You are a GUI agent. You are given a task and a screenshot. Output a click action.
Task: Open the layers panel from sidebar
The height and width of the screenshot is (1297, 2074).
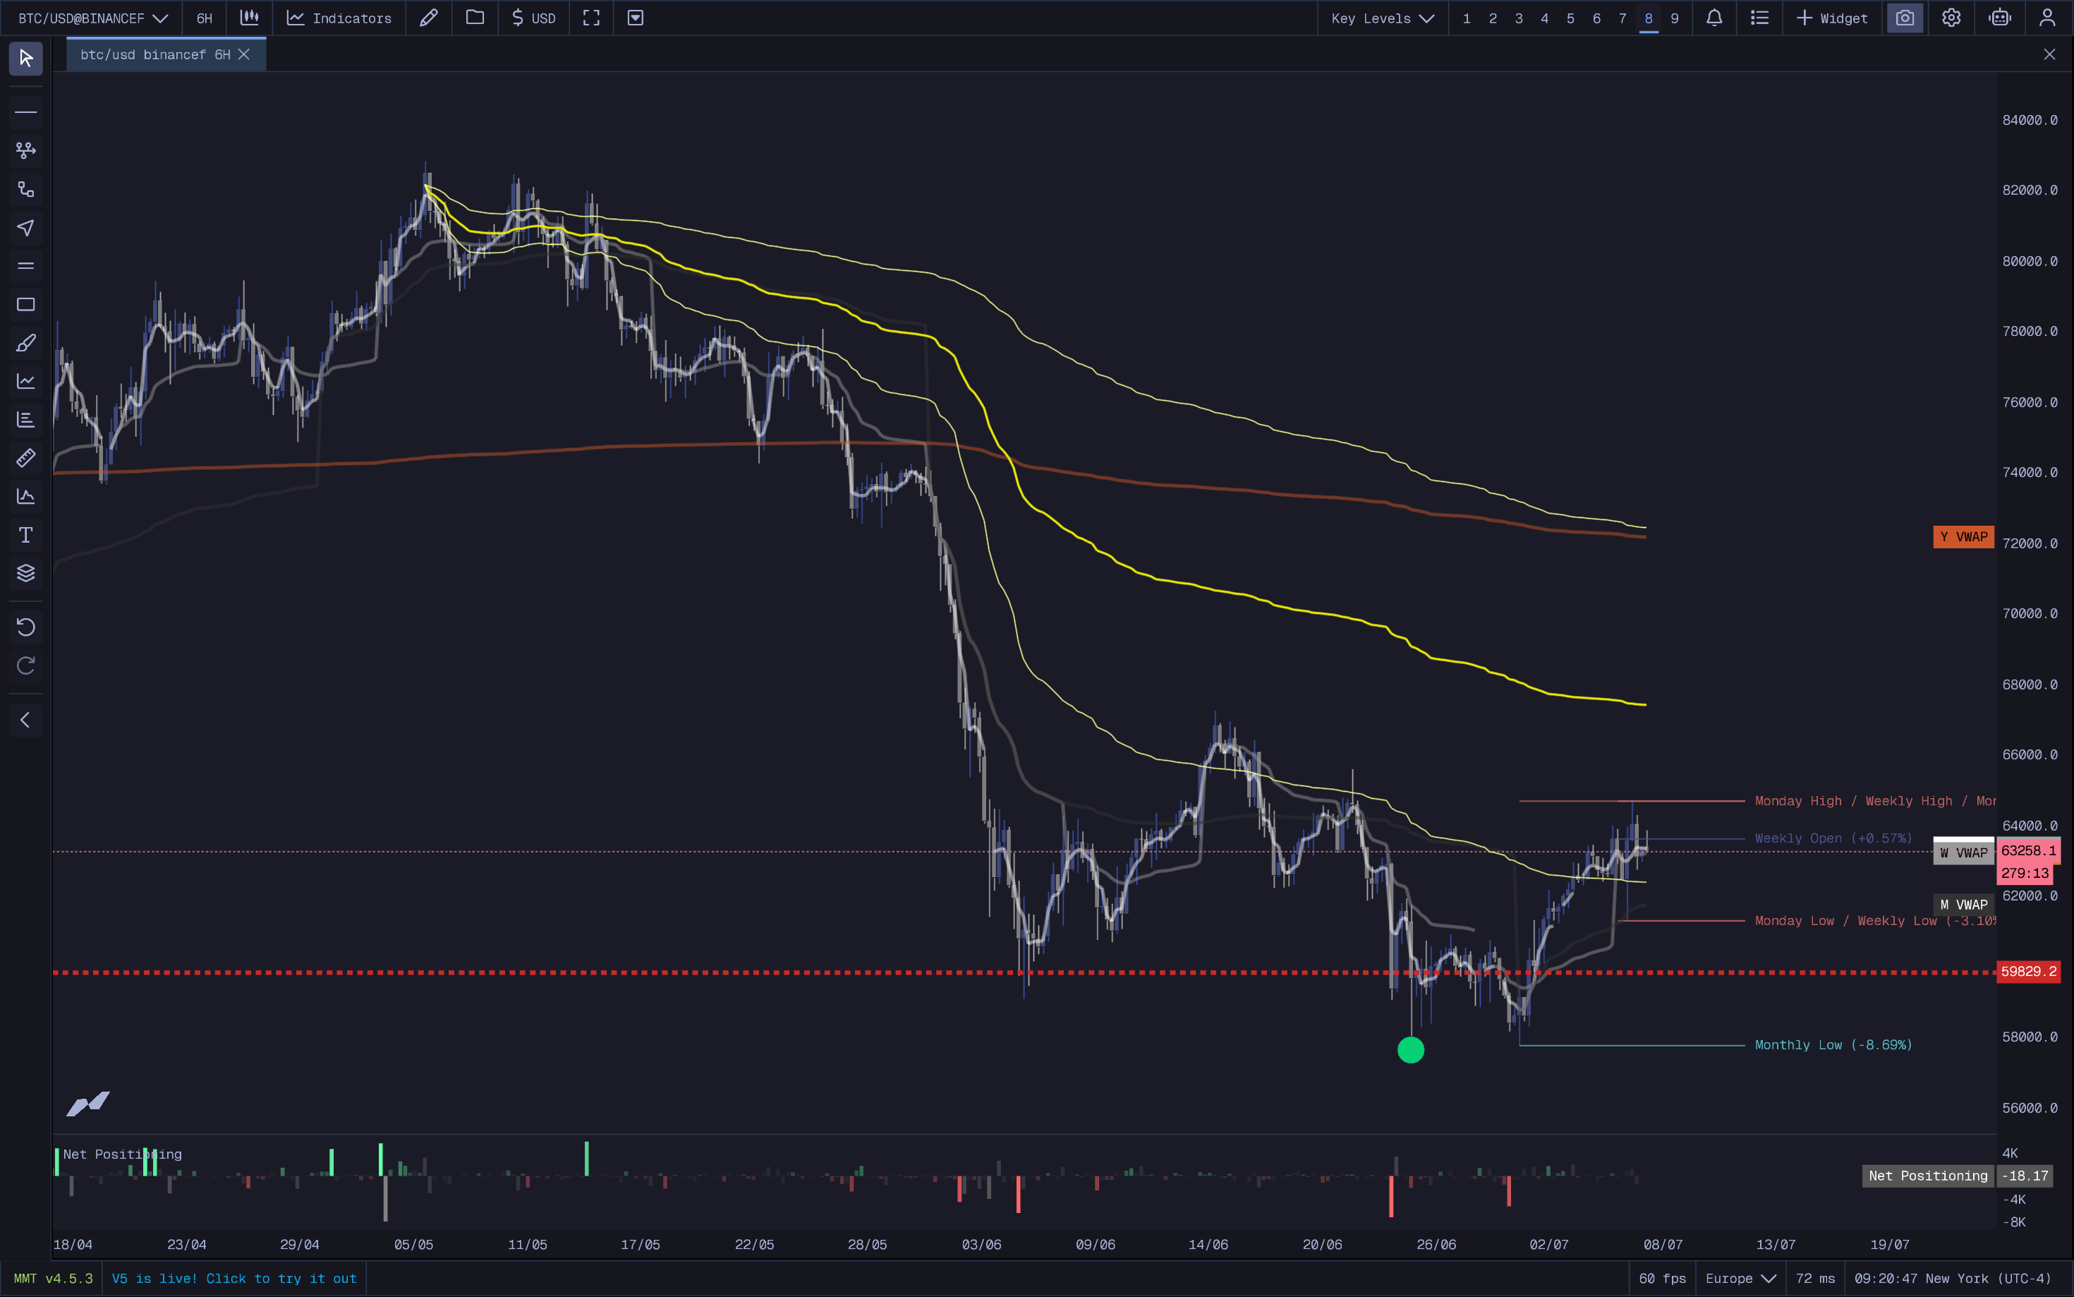[25, 573]
